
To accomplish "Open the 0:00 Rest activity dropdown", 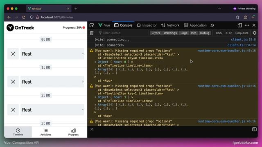I will click(52, 53).
